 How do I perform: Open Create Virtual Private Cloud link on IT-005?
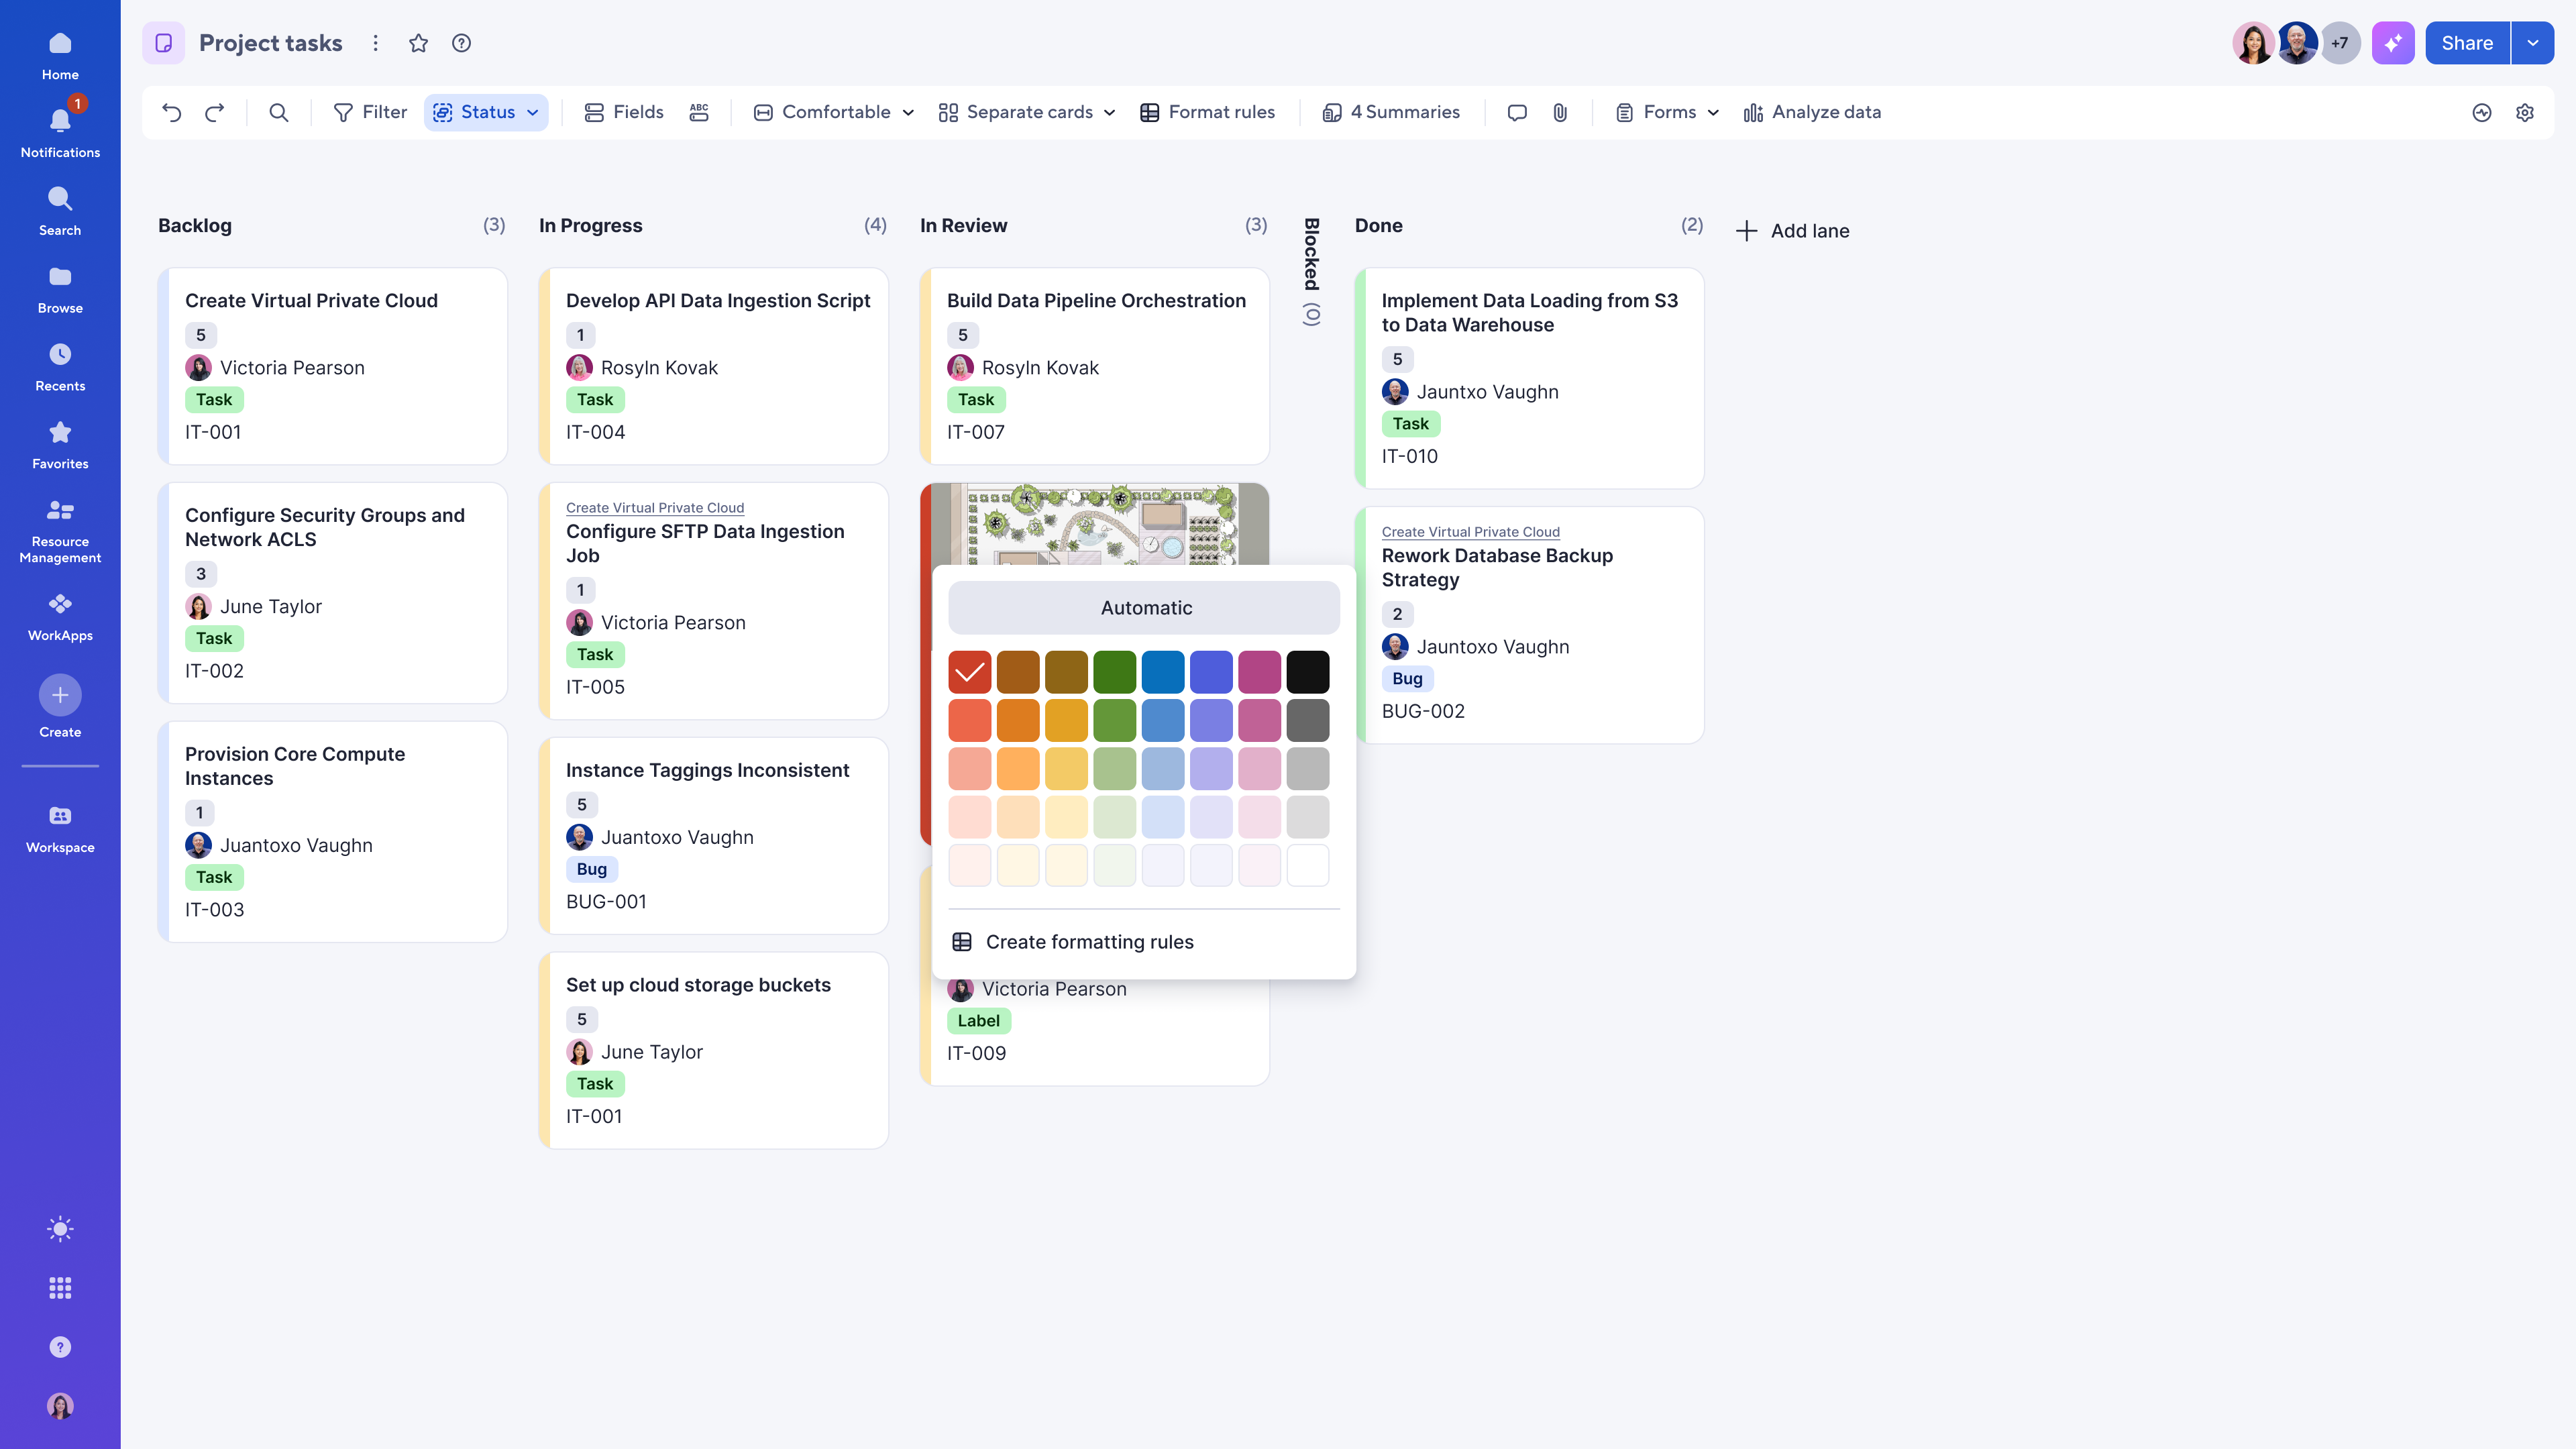655,508
